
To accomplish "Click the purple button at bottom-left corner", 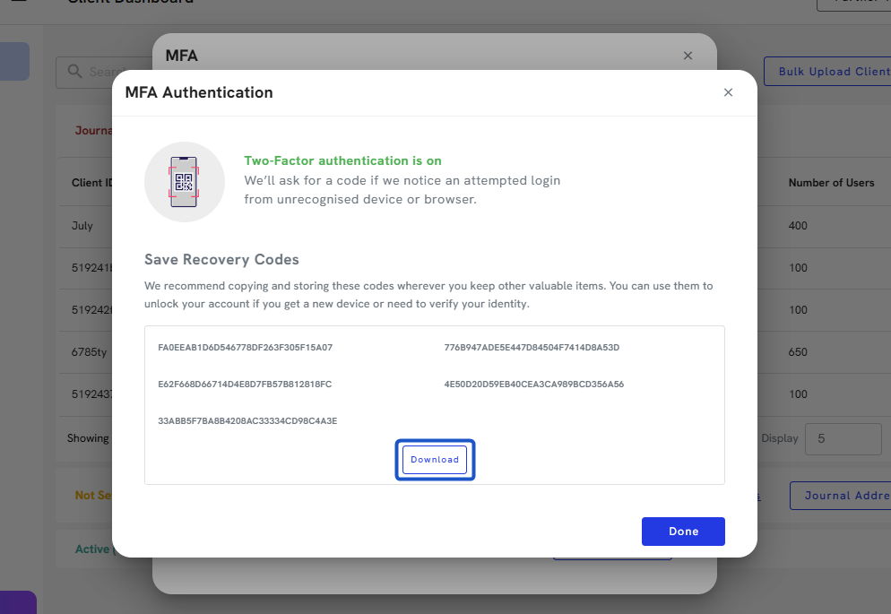I will (x=18, y=602).
